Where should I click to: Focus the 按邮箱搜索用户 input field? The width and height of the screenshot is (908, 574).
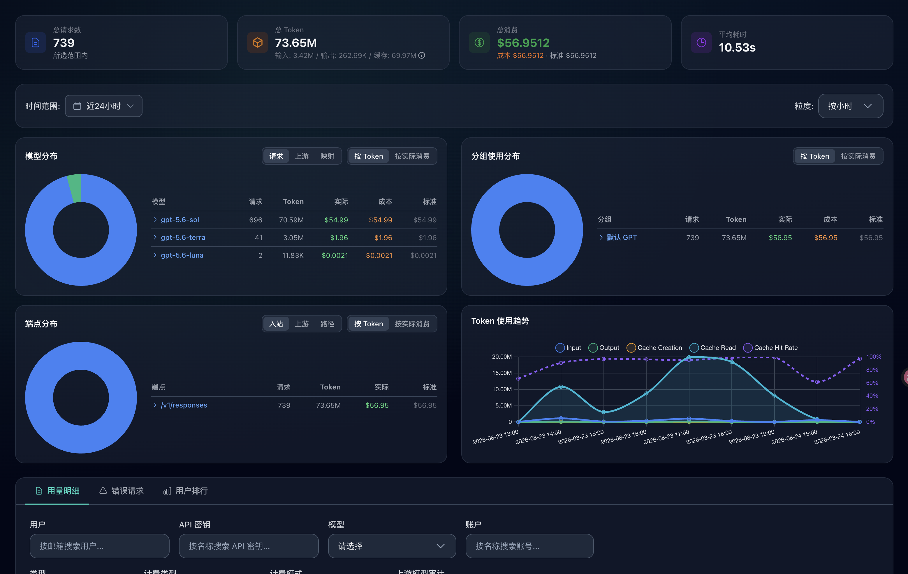[100, 546]
